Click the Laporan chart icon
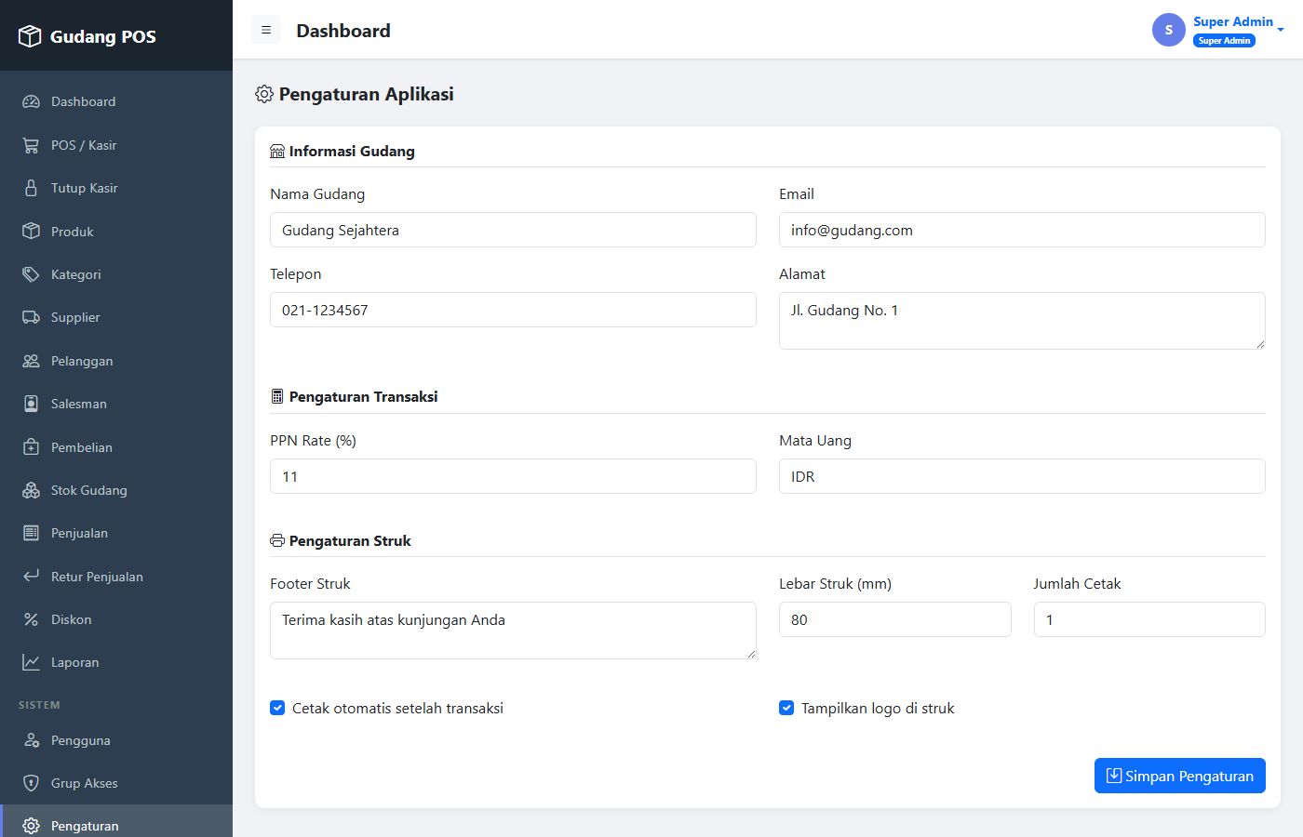This screenshot has height=837, width=1303. point(31,662)
